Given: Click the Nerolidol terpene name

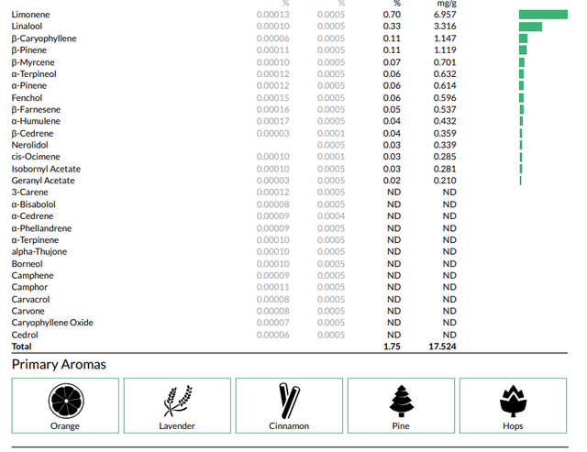Looking at the screenshot, I should (30, 145).
